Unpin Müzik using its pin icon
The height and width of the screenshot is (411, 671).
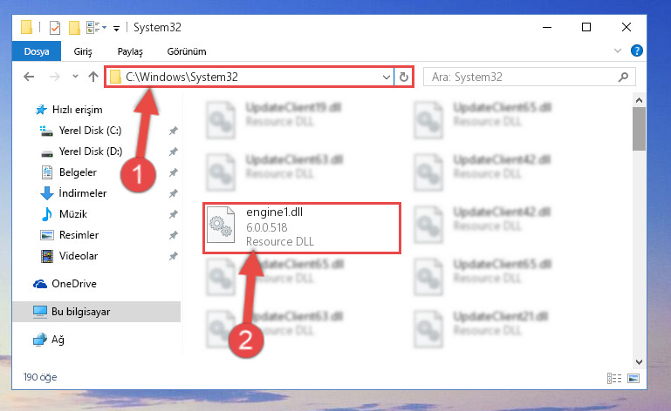[173, 214]
